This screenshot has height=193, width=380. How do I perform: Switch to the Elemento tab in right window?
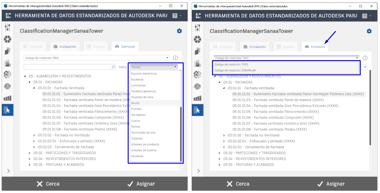(315, 47)
